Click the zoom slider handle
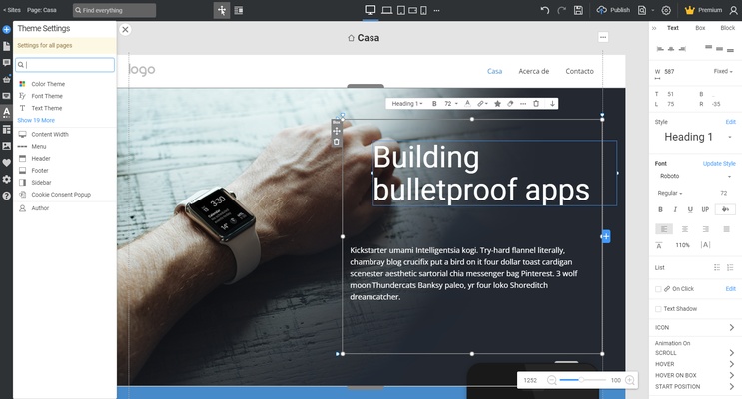 581,380
